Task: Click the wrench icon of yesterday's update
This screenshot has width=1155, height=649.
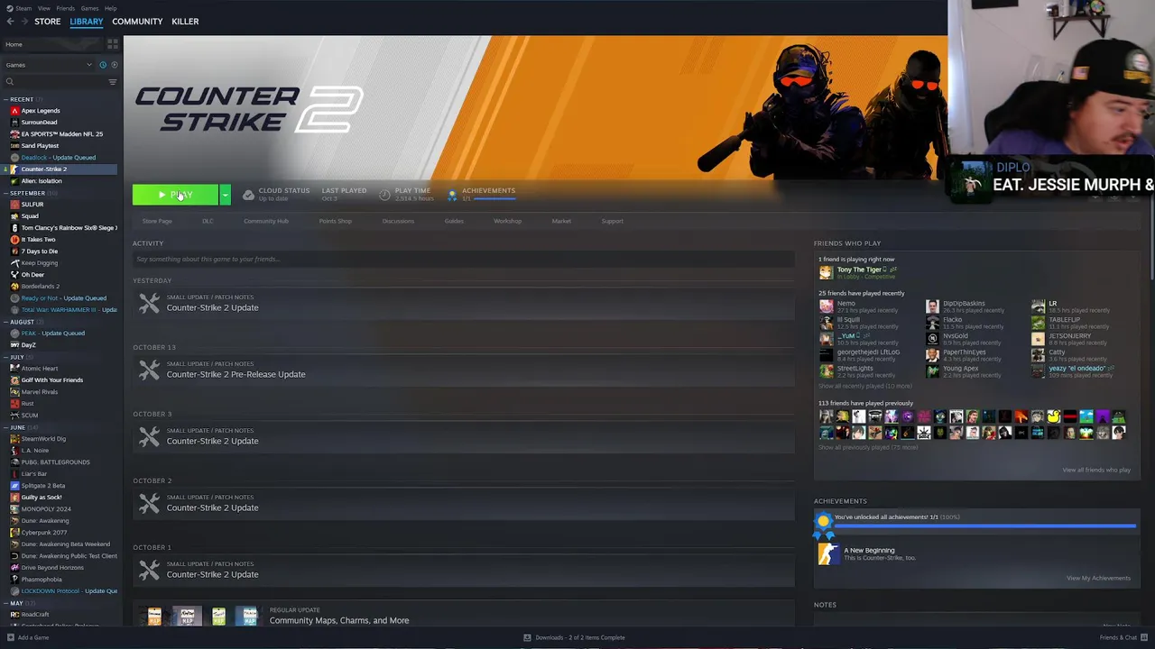Action: (149, 304)
